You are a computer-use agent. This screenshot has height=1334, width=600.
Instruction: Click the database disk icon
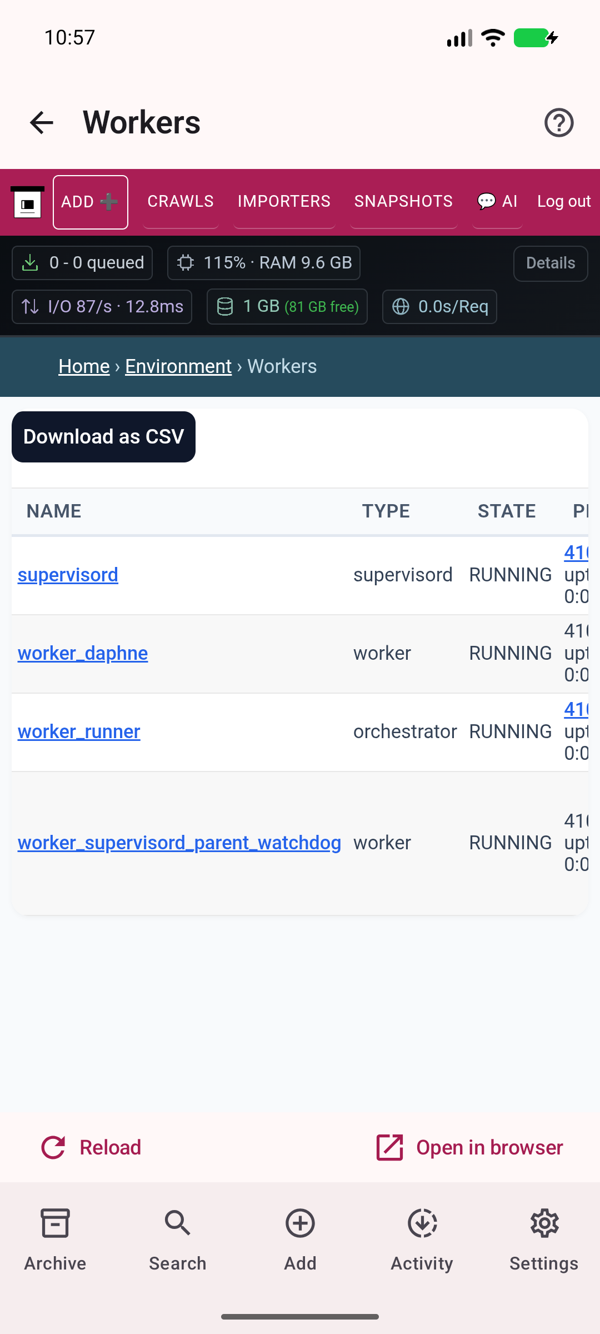225,307
